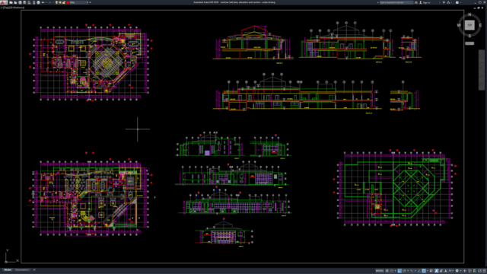Open workspace switching gear icon

pyautogui.click(x=457, y=271)
